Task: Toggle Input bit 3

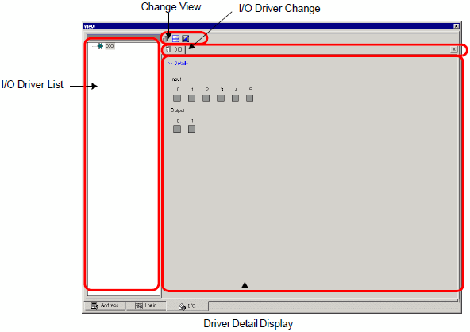Action: 221,98
